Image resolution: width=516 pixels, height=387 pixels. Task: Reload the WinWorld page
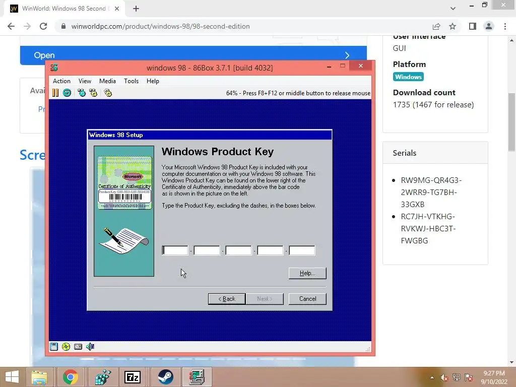43,26
